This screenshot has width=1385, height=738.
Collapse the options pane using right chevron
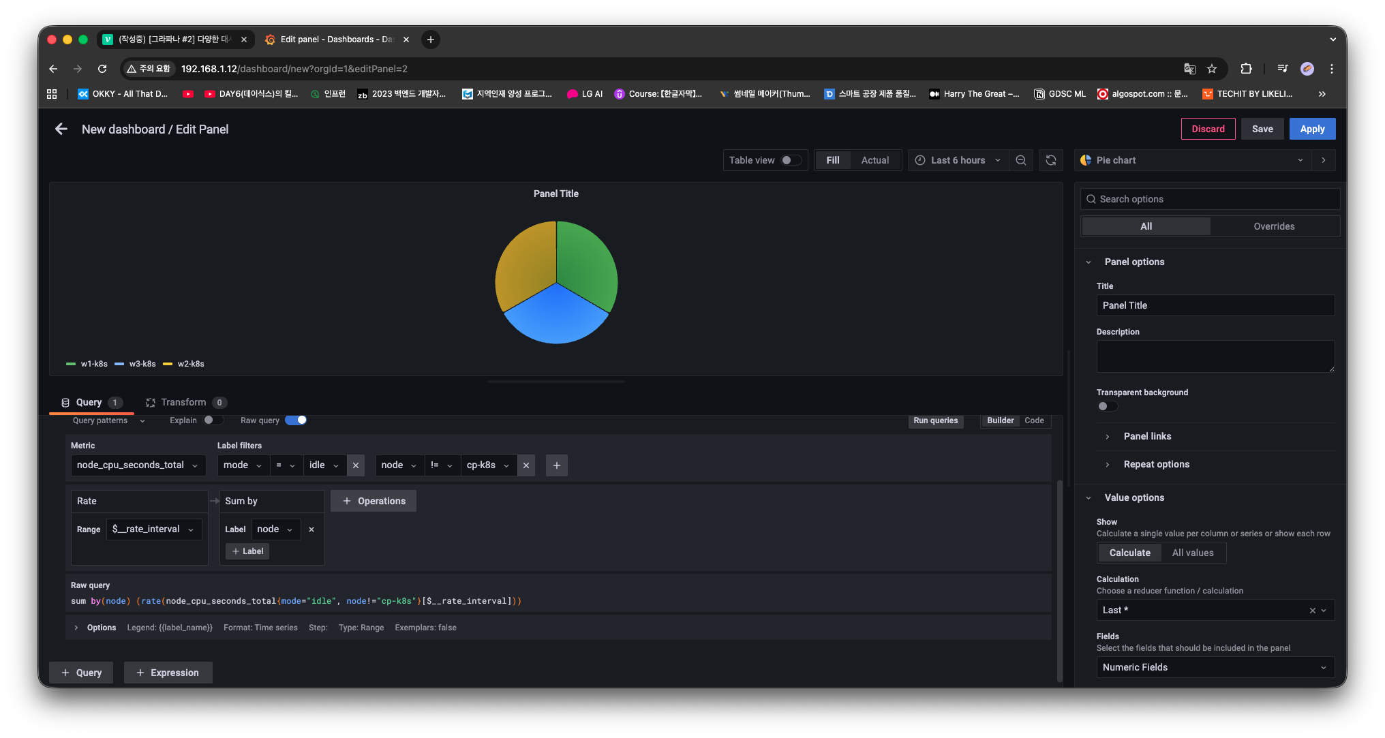pyautogui.click(x=1324, y=160)
